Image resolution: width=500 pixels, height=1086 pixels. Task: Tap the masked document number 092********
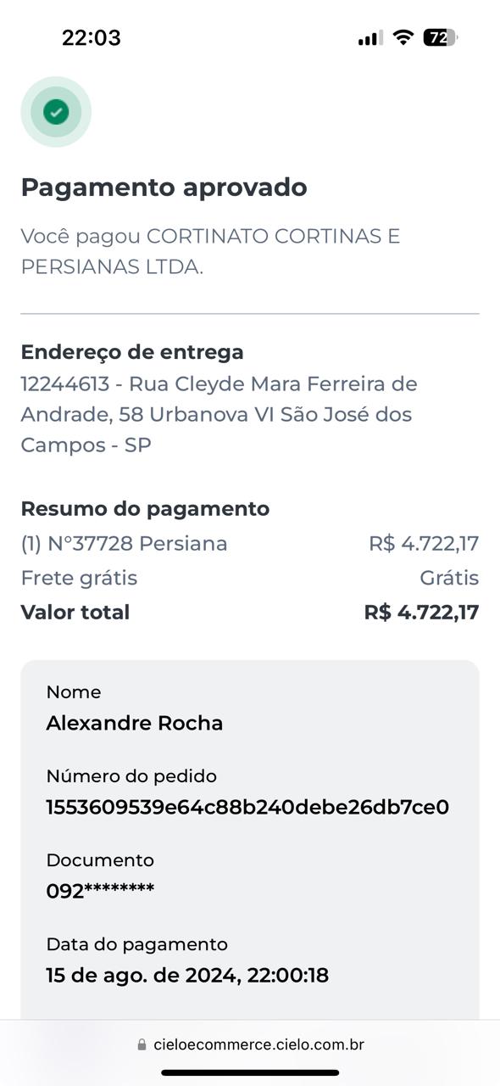click(100, 891)
